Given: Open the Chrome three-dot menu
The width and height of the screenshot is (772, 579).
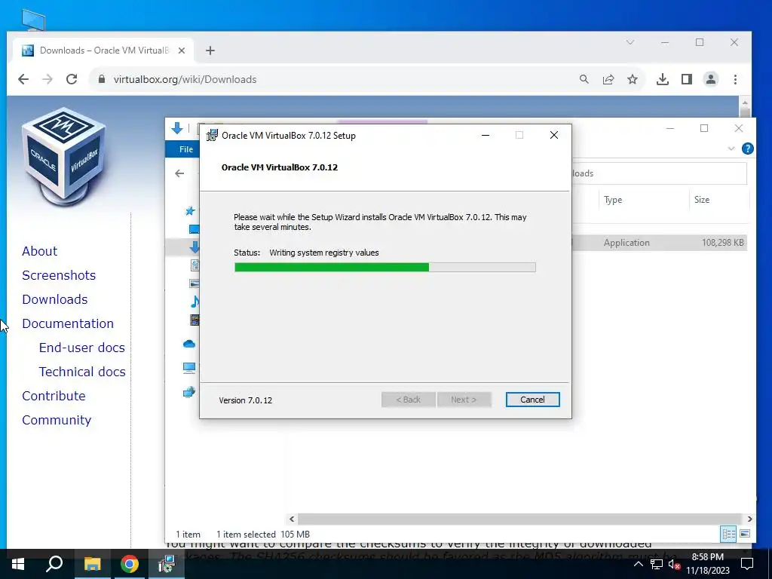Looking at the screenshot, I should 736,79.
